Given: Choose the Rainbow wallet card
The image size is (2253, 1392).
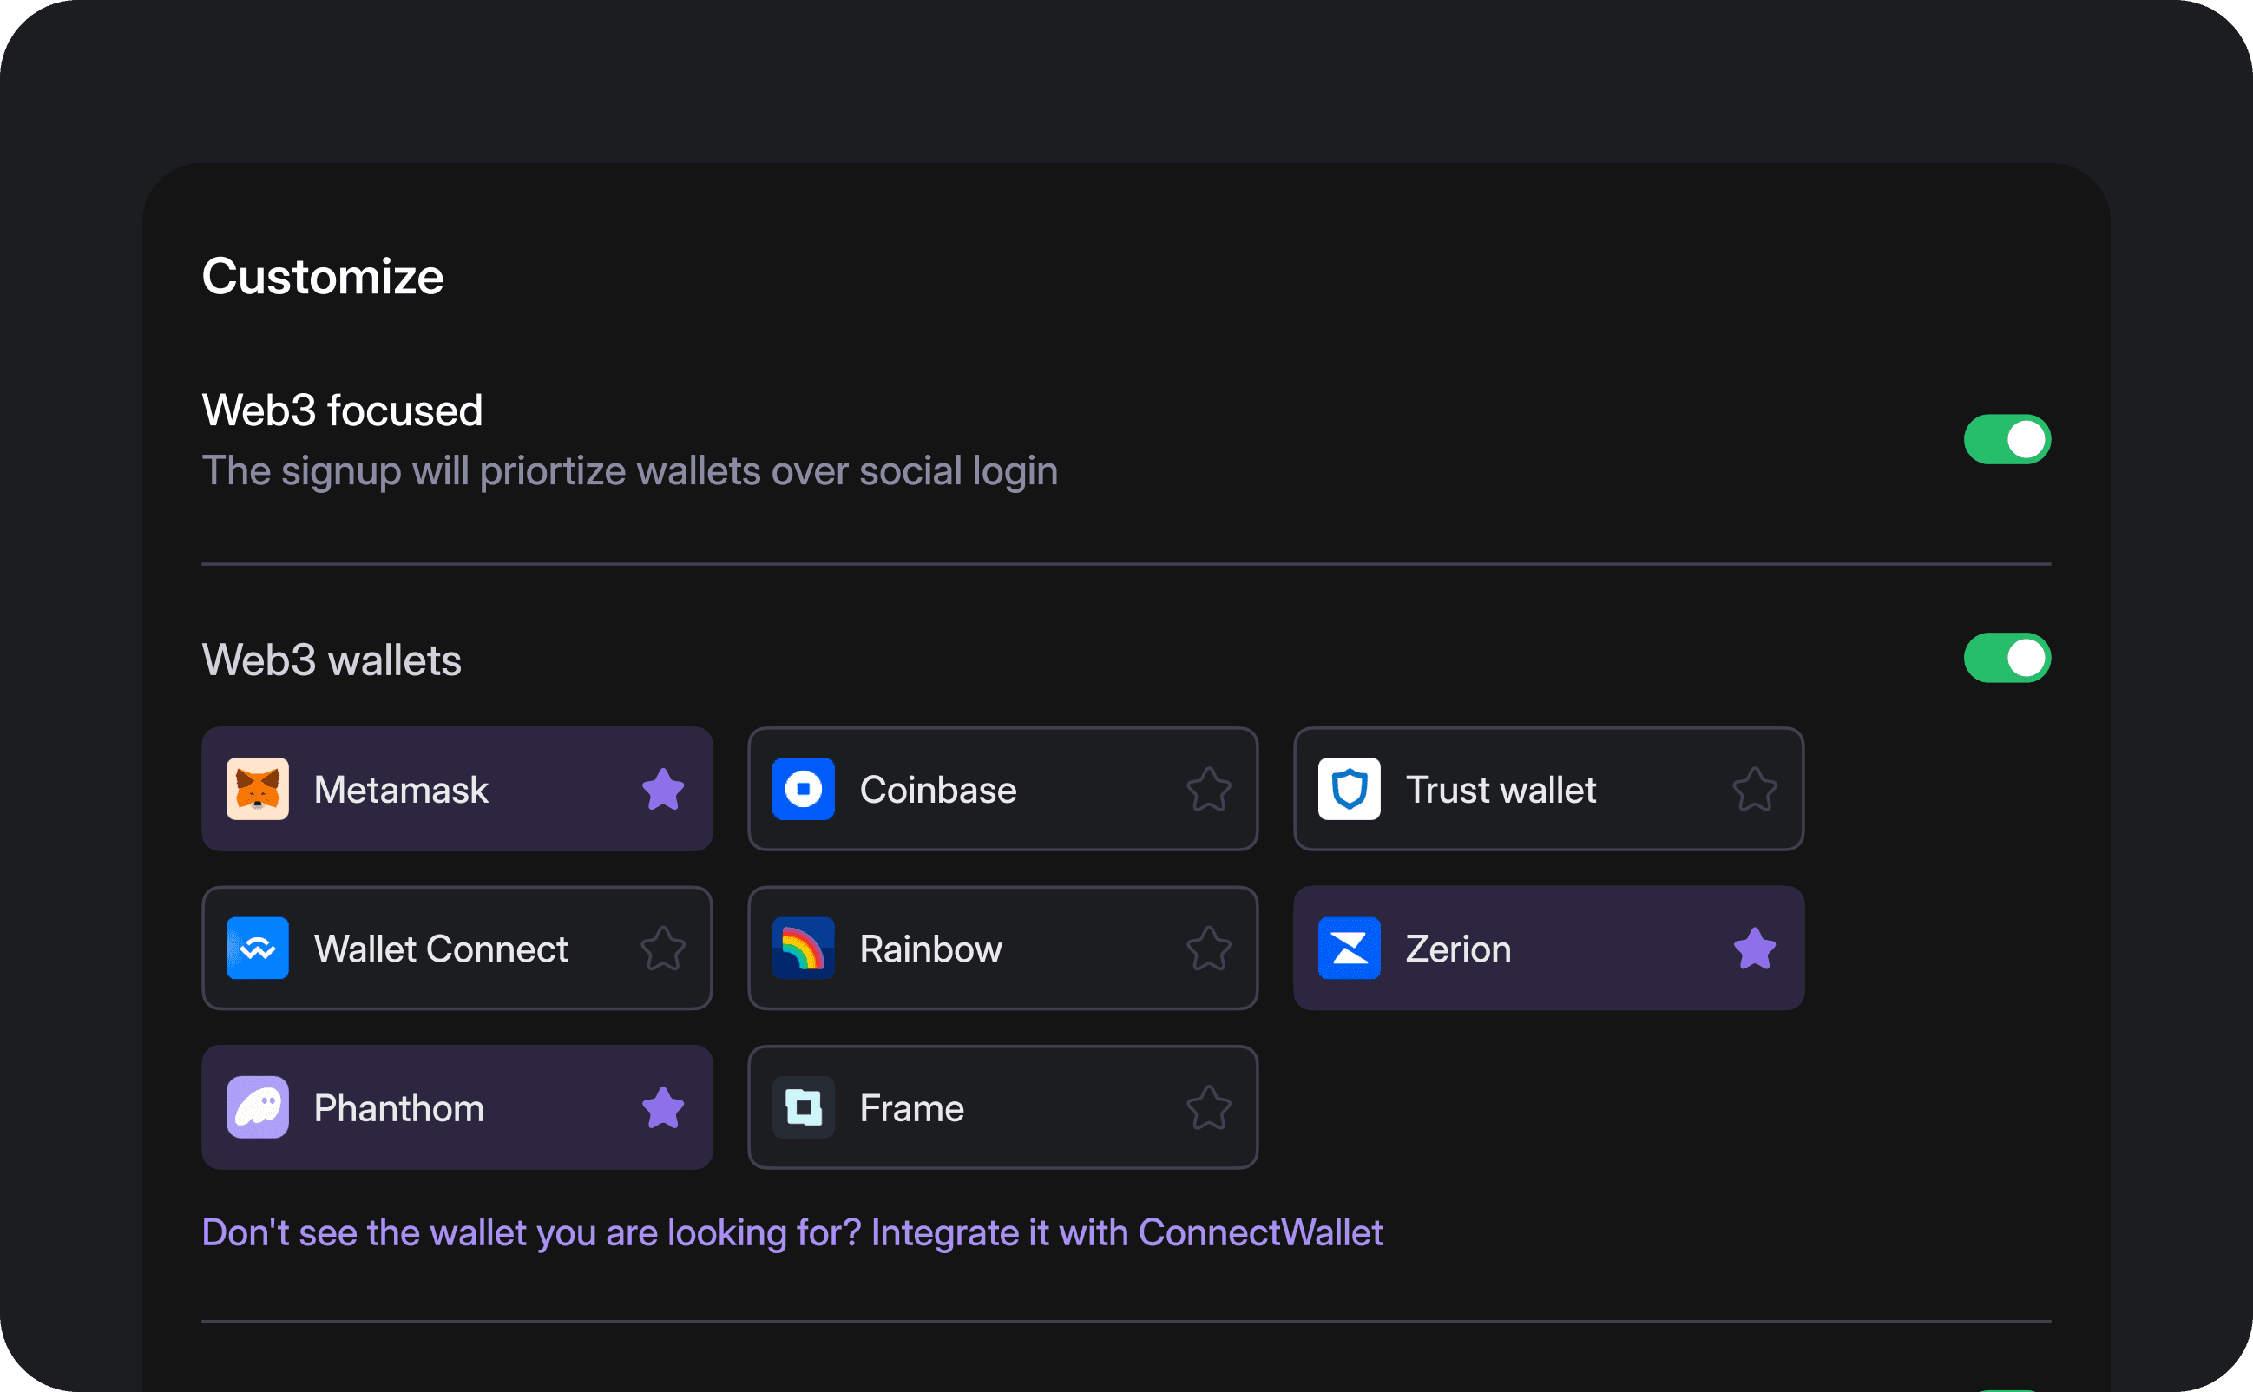Looking at the screenshot, I should click(x=1003, y=949).
